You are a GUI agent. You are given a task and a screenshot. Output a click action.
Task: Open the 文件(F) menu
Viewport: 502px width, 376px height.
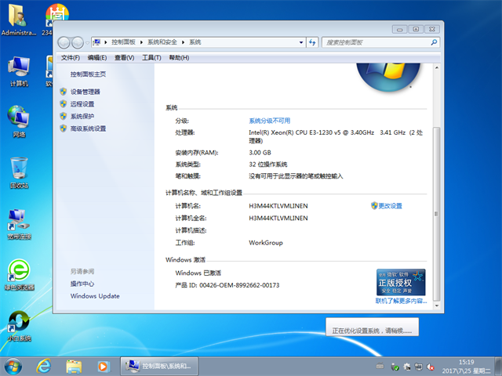(71, 57)
